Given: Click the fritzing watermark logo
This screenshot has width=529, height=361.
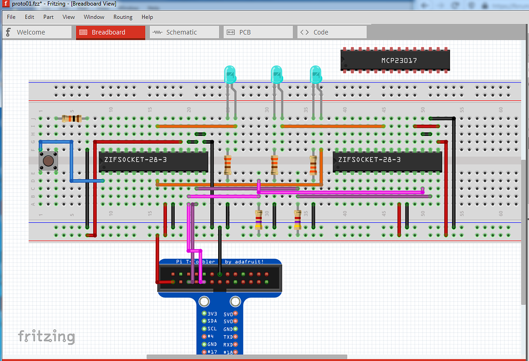Looking at the screenshot, I should click(x=46, y=336).
